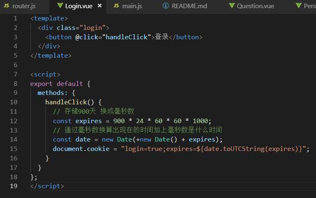Select the Login.vue tab

coord(79,6)
